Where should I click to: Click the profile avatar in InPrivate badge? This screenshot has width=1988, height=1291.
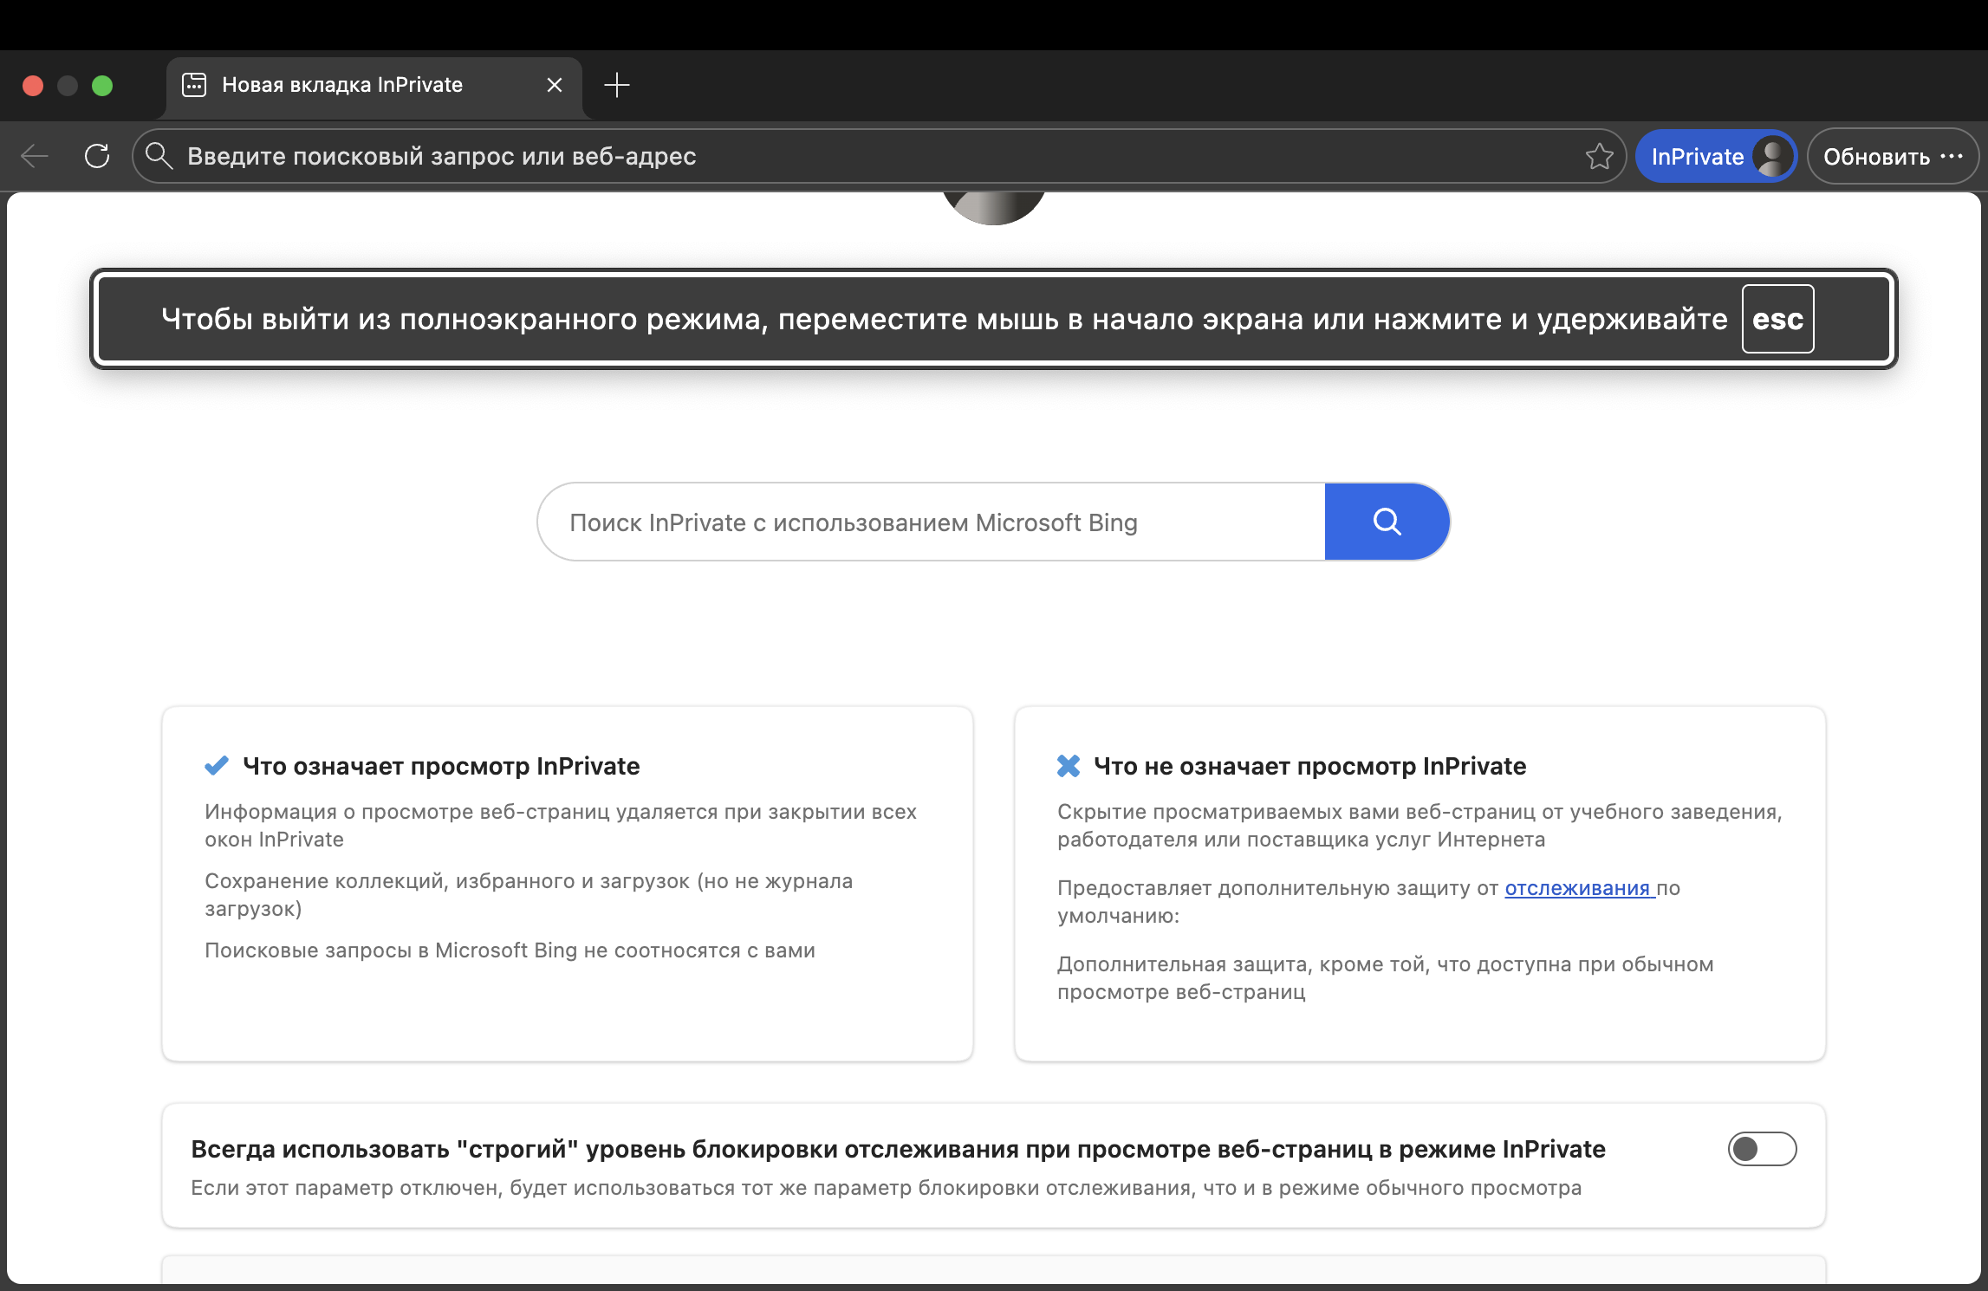pyautogui.click(x=1771, y=157)
